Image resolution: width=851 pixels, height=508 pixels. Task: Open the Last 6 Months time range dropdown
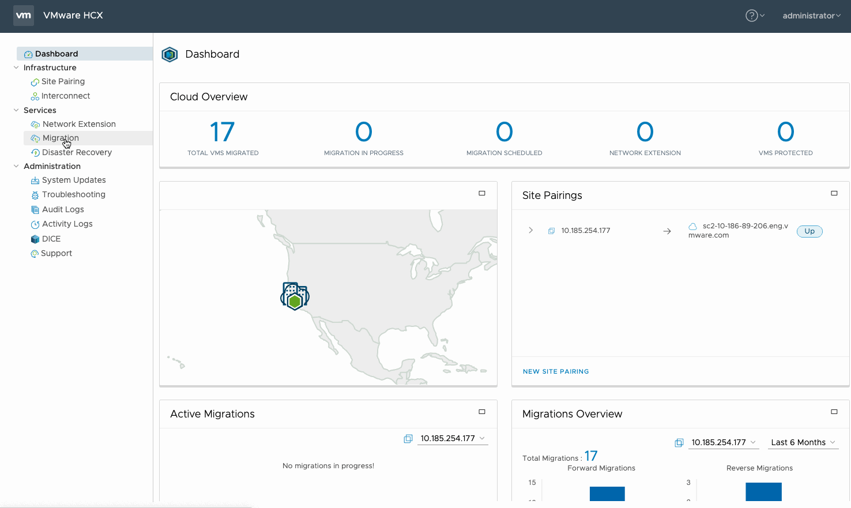[803, 442]
